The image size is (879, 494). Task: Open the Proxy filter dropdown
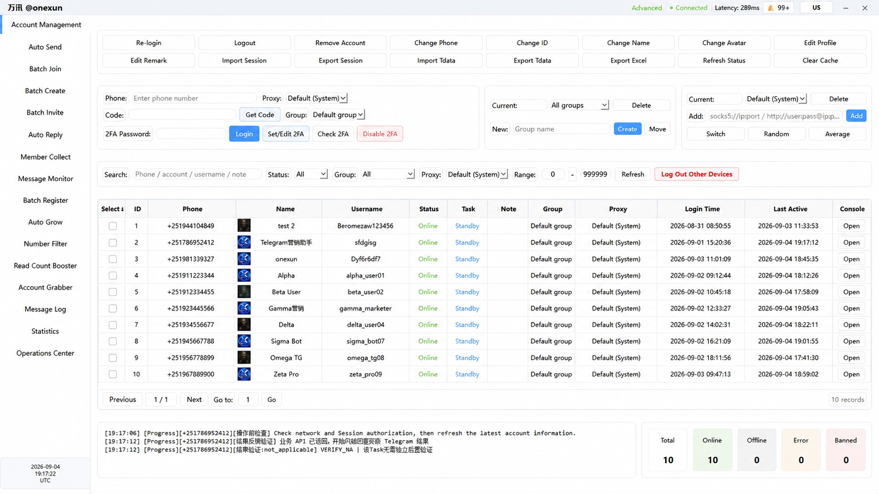[477, 174]
